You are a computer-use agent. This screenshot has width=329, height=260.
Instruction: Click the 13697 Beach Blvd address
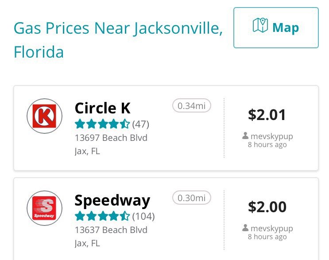click(x=111, y=138)
